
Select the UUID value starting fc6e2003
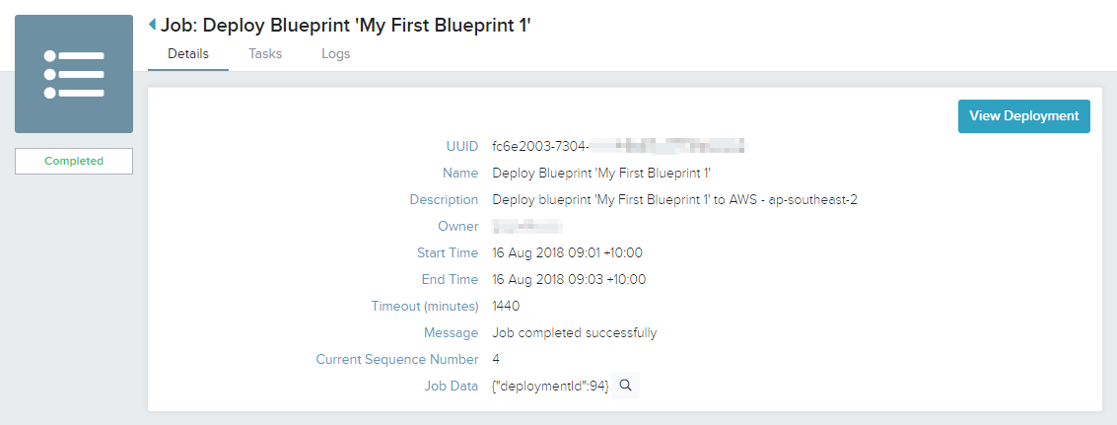(x=618, y=146)
